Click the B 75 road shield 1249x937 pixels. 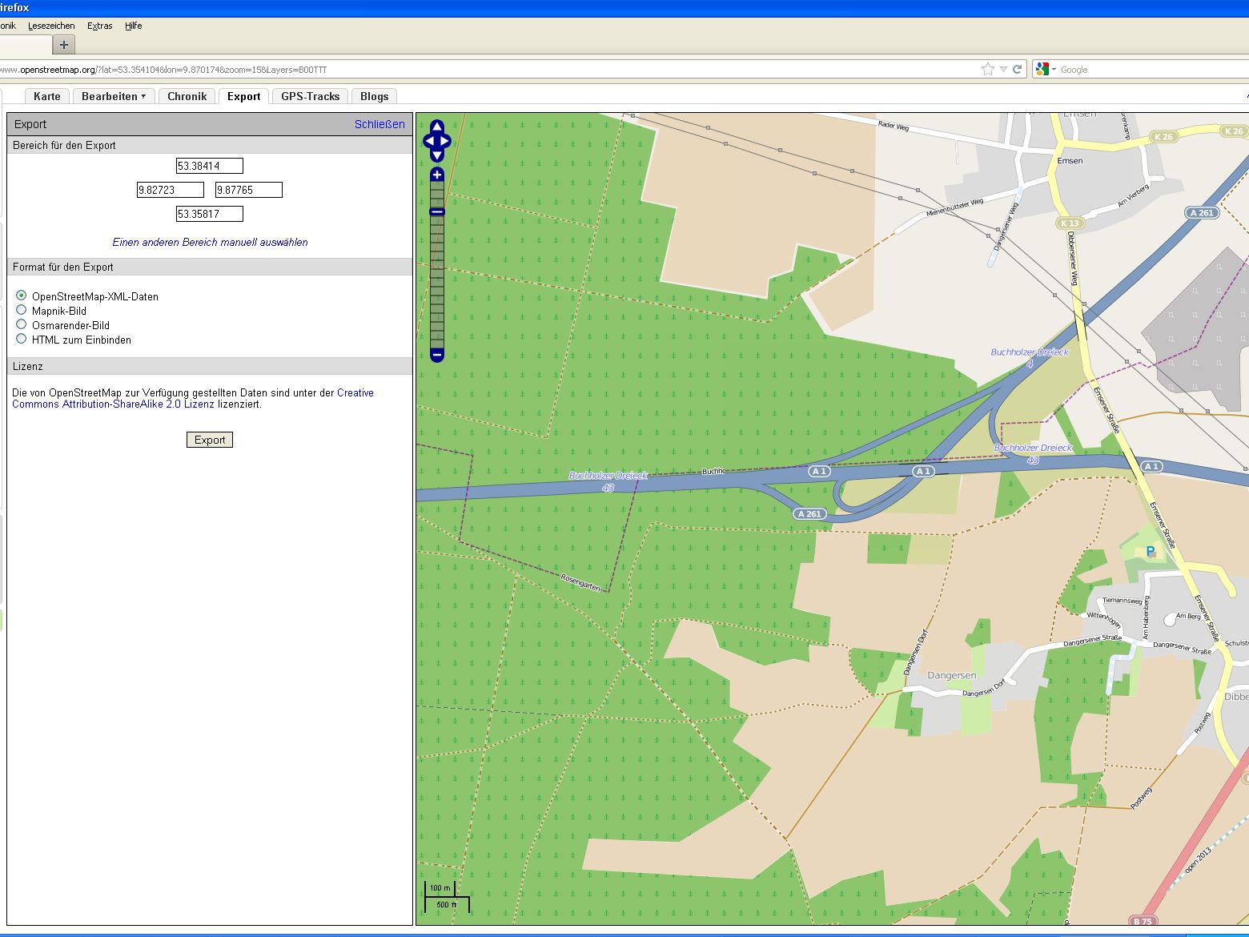[1143, 921]
